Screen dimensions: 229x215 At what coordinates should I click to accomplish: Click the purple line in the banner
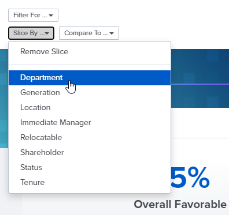pos(200,84)
